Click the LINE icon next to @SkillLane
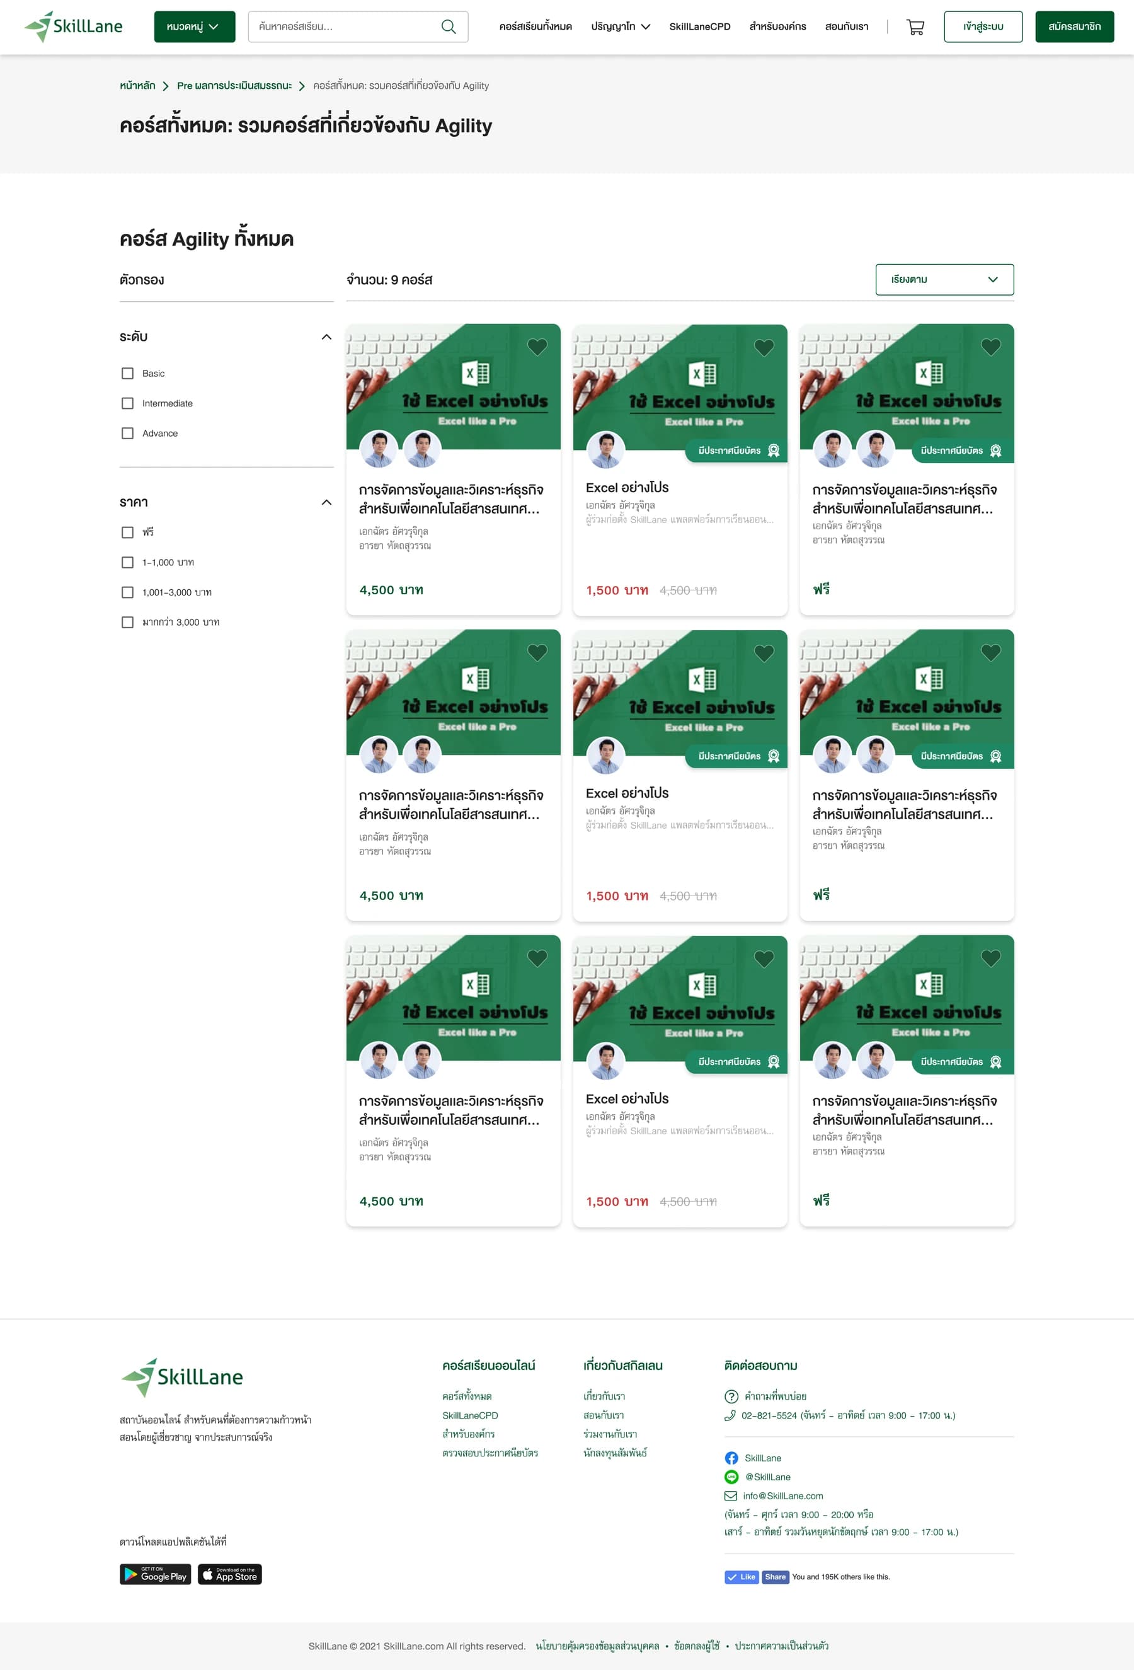The image size is (1134, 1670). (731, 1477)
